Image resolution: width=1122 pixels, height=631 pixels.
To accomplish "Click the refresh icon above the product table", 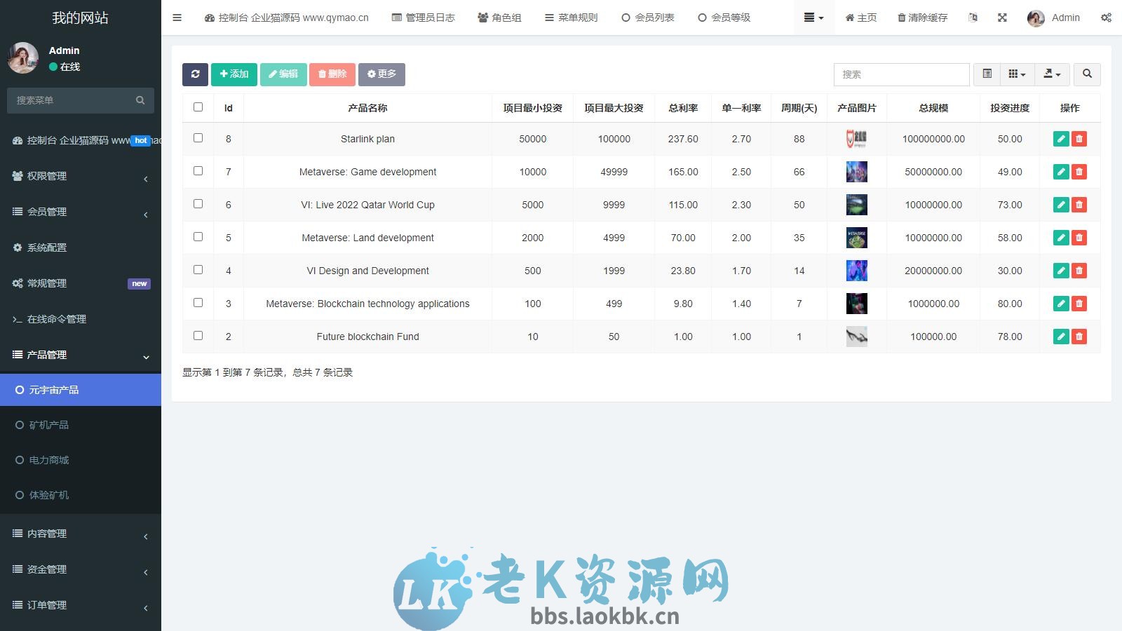I will click(195, 74).
